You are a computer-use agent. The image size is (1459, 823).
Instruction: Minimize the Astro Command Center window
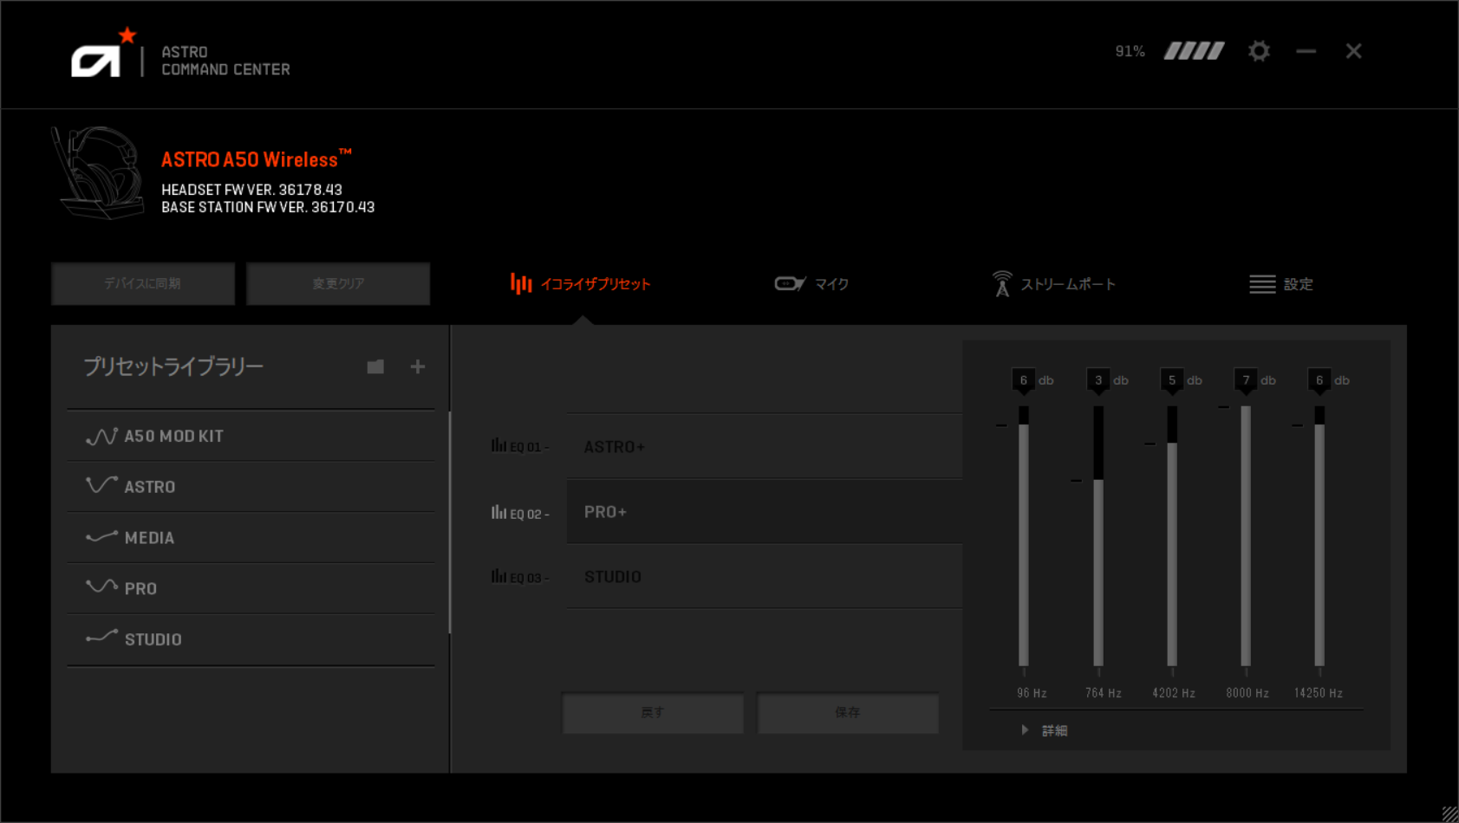point(1306,51)
